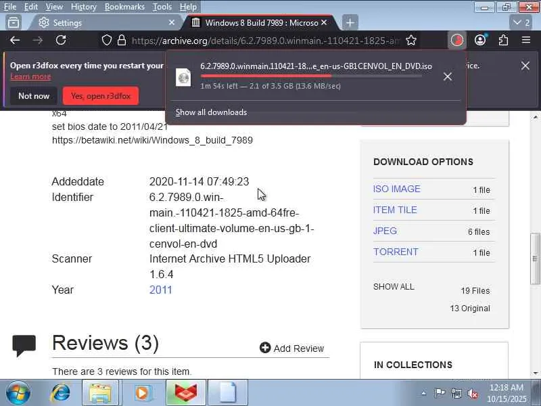The width and height of the screenshot is (541, 406).
Task: Open the Bookmarks menu
Action: (124, 7)
